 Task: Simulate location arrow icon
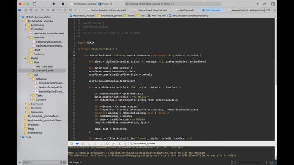(125, 143)
